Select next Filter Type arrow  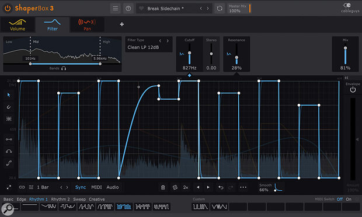click(168, 41)
